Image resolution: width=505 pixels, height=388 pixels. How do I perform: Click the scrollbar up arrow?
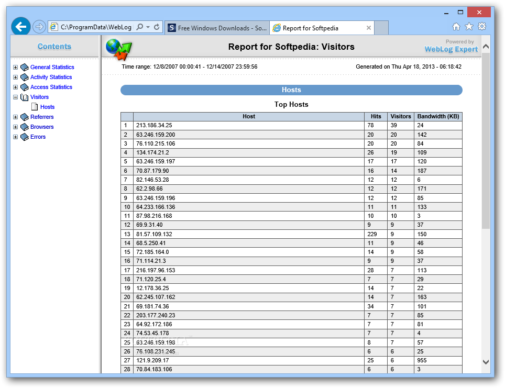[486, 47]
